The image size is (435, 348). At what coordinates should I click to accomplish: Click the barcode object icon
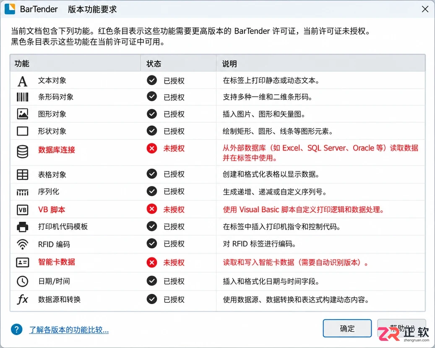(23, 97)
